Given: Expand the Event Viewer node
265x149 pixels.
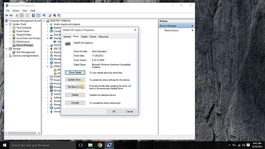Looking at the screenshot, I should pos(10,31).
